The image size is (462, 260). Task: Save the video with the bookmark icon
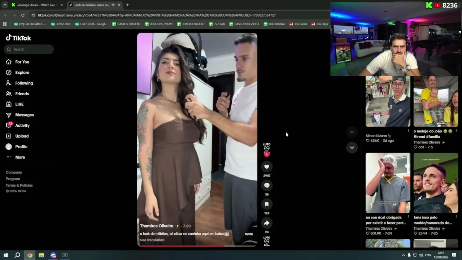coord(267,204)
